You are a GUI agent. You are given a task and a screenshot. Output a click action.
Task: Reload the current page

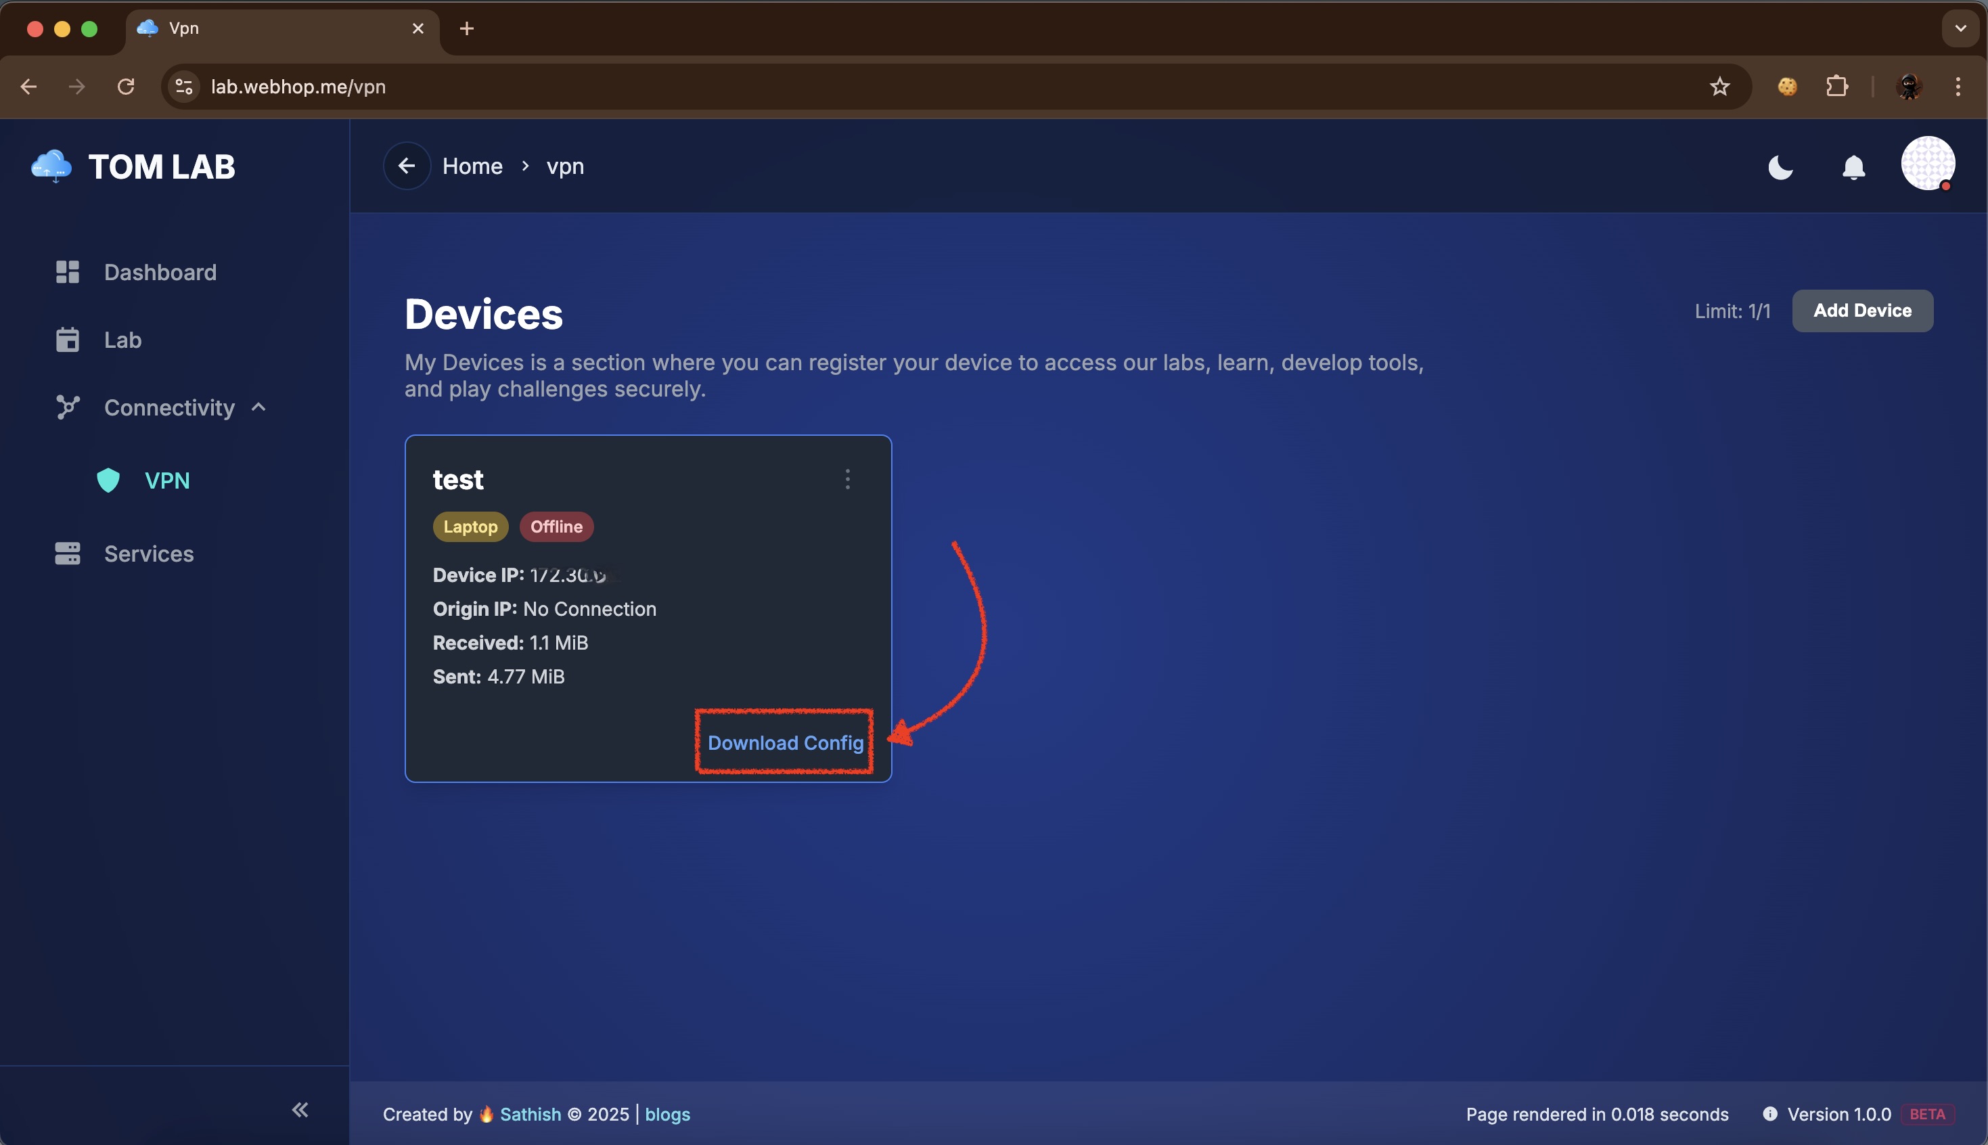125,87
